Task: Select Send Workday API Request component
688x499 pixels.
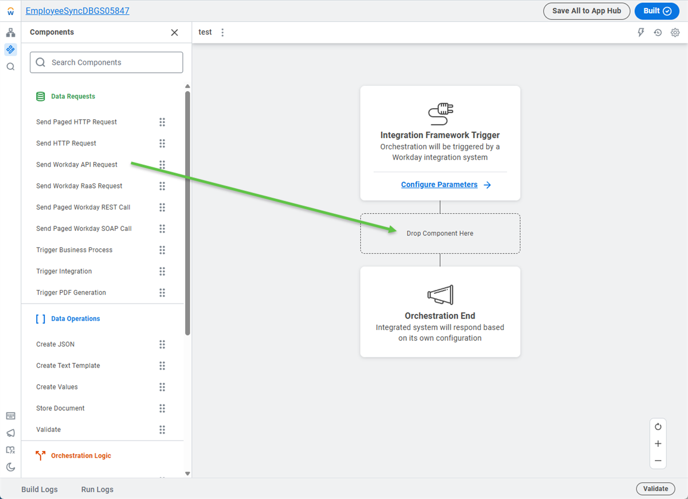Action: pyautogui.click(x=77, y=164)
